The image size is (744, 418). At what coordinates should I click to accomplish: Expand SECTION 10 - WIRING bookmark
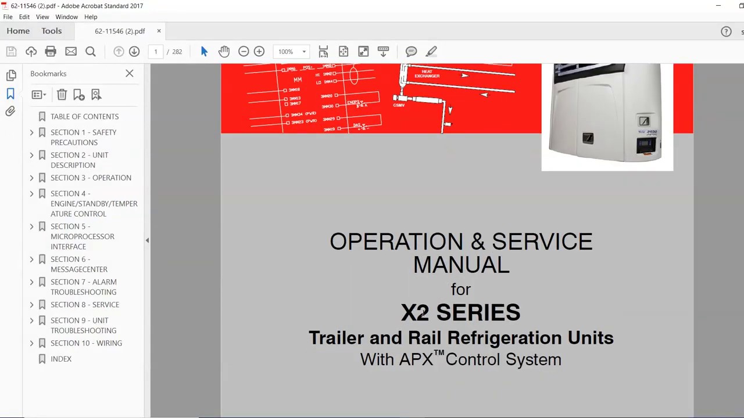32,343
